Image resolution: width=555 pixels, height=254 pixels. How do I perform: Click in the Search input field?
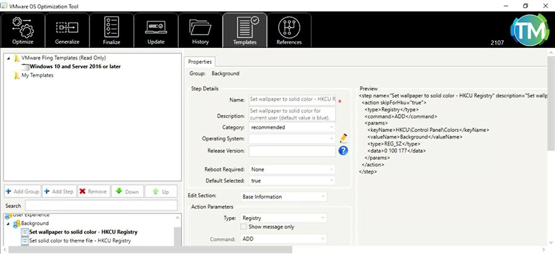tap(102, 205)
